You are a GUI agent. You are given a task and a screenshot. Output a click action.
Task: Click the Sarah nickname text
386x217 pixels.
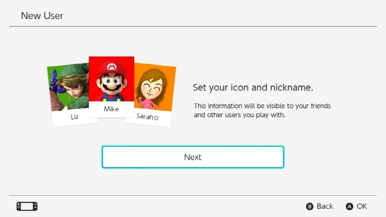tap(145, 116)
